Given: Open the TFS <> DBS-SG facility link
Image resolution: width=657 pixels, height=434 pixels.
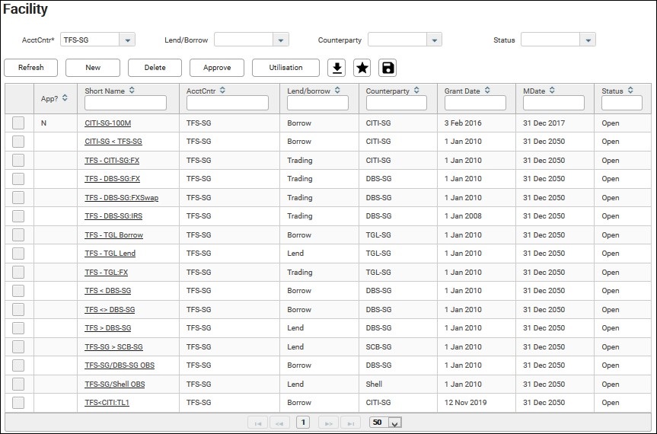Looking at the screenshot, I should coord(110,310).
